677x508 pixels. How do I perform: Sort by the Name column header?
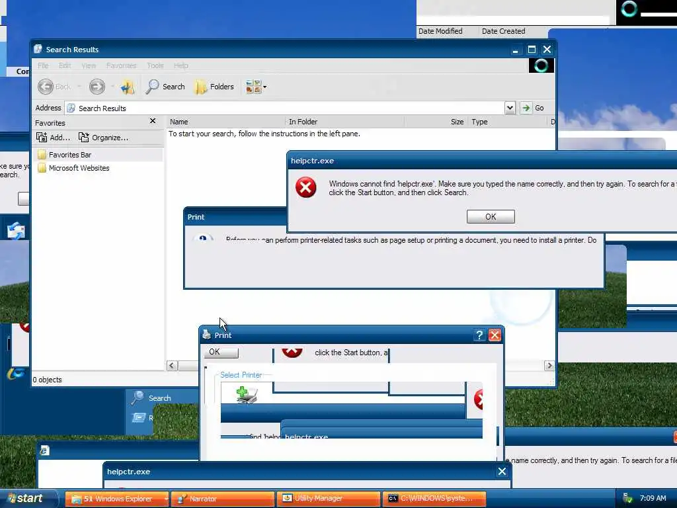(x=226, y=122)
